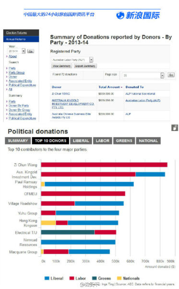Image resolution: width=179 pixels, height=289 pixels.
Task: Click the share icon beside Political donations
Action: pos(175,128)
